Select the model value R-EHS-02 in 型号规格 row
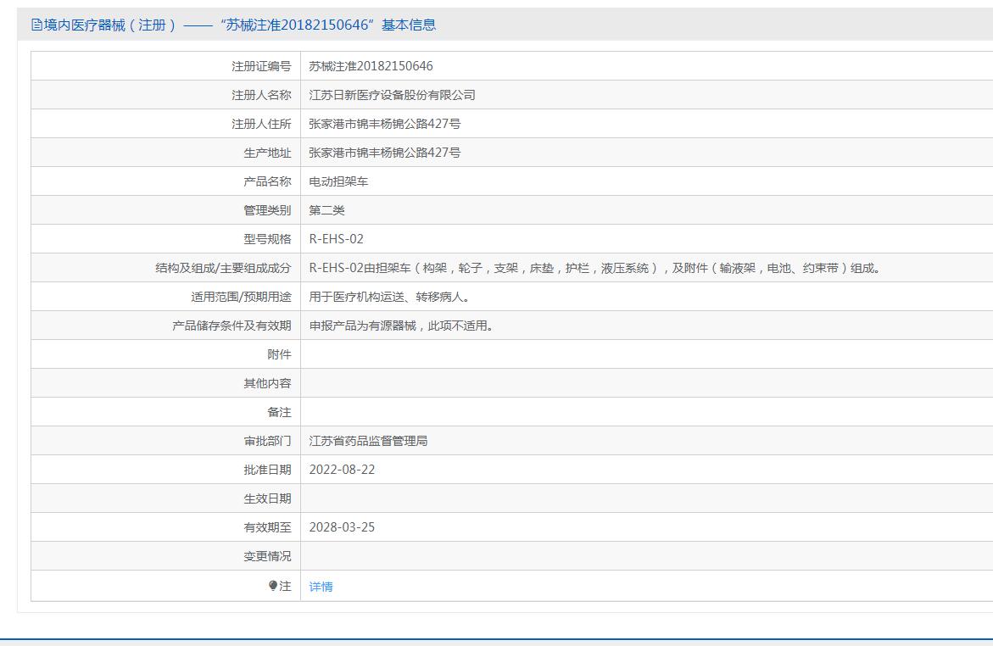Screen dimensions: 993x646 (x=337, y=239)
